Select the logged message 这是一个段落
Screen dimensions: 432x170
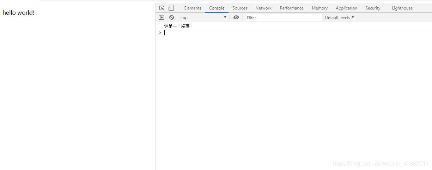pos(177,26)
